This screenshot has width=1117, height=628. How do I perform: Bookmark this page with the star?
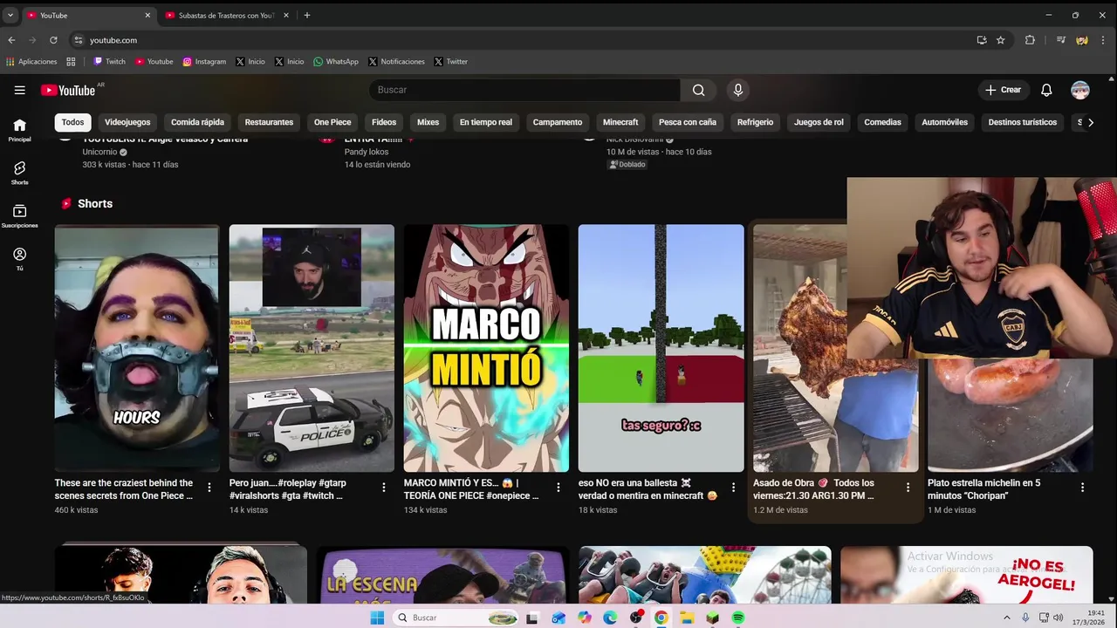click(x=1001, y=40)
